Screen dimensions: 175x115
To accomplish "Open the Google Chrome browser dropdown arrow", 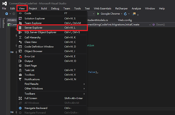I will tap(121, 14).
